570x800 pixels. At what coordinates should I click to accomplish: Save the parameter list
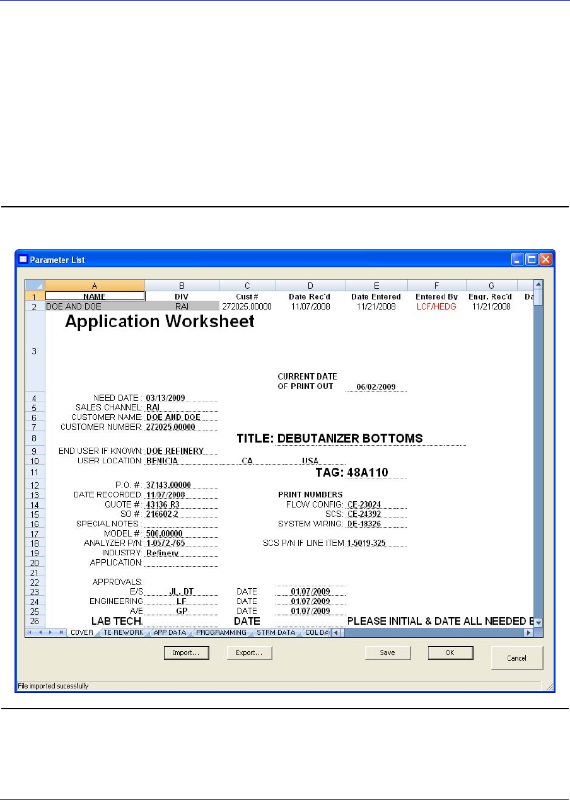pos(388,653)
